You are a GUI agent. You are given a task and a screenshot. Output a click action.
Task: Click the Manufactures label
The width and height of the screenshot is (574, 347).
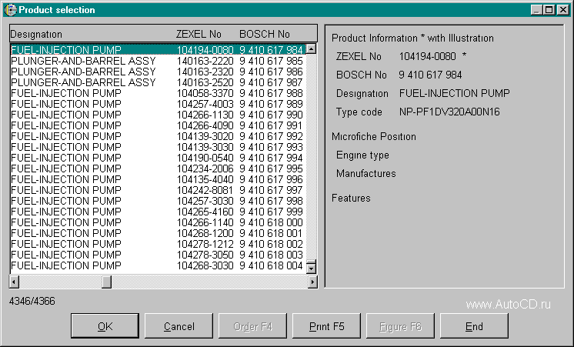coord(366,173)
